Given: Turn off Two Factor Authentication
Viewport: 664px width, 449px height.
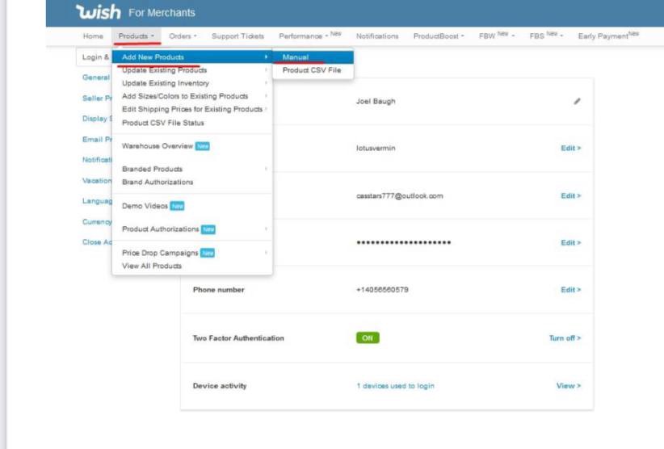Looking at the screenshot, I should coord(565,338).
